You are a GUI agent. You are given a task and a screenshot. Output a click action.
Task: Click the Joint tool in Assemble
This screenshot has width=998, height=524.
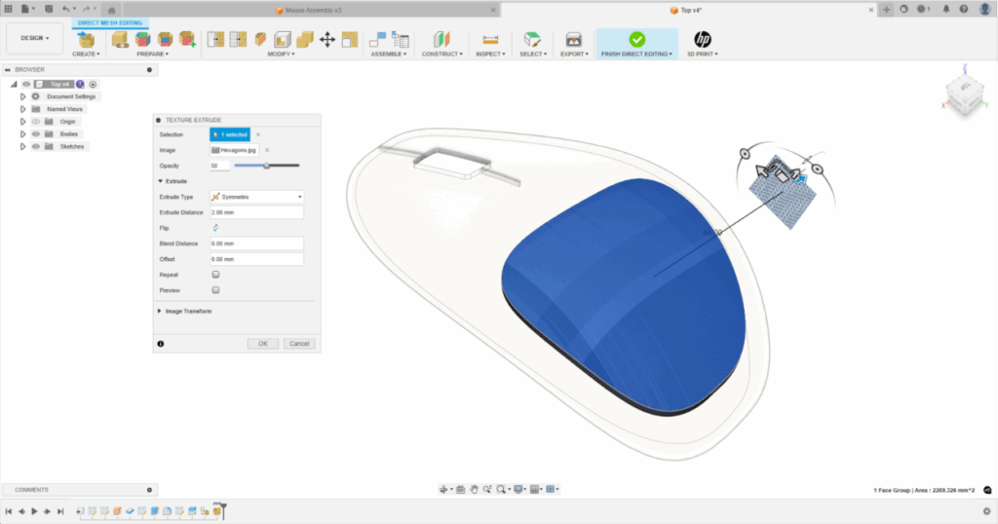[x=377, y=39]
